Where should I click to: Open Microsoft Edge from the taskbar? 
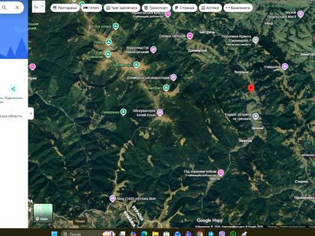[144, 233]
